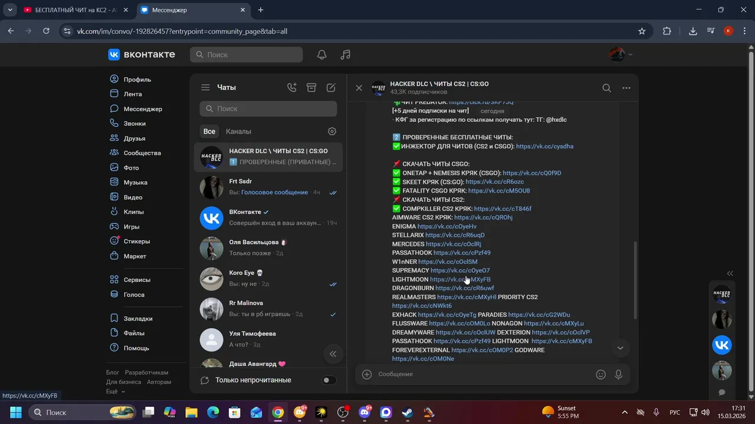Open the music note icon in header
This screenshot has width=755, height=424.
pos(346,55)
